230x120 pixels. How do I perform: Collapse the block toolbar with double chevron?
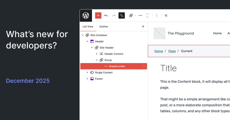(166, 15)
